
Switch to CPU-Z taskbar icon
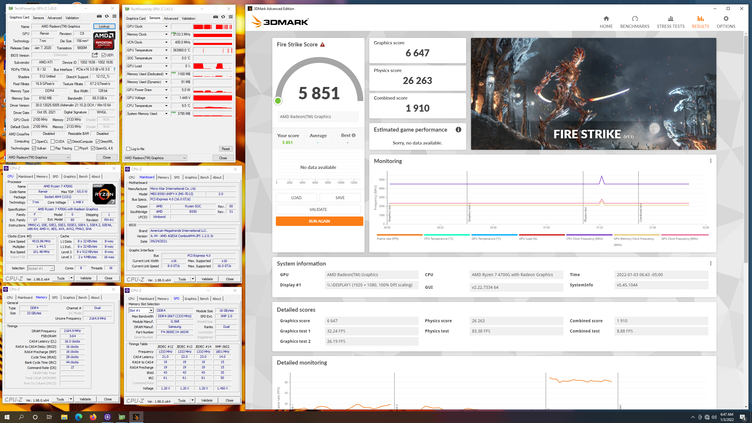(107, 417)
